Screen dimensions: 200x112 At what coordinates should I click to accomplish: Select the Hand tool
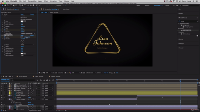(x=5, y=6)
